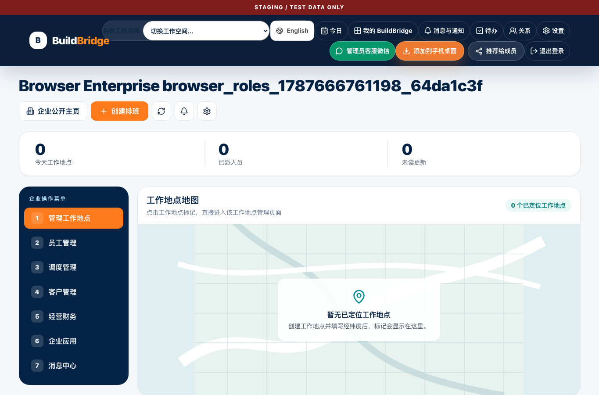Click the 管理员客服微信 button
Screen dimensions: 599x395
click(362, 51)
